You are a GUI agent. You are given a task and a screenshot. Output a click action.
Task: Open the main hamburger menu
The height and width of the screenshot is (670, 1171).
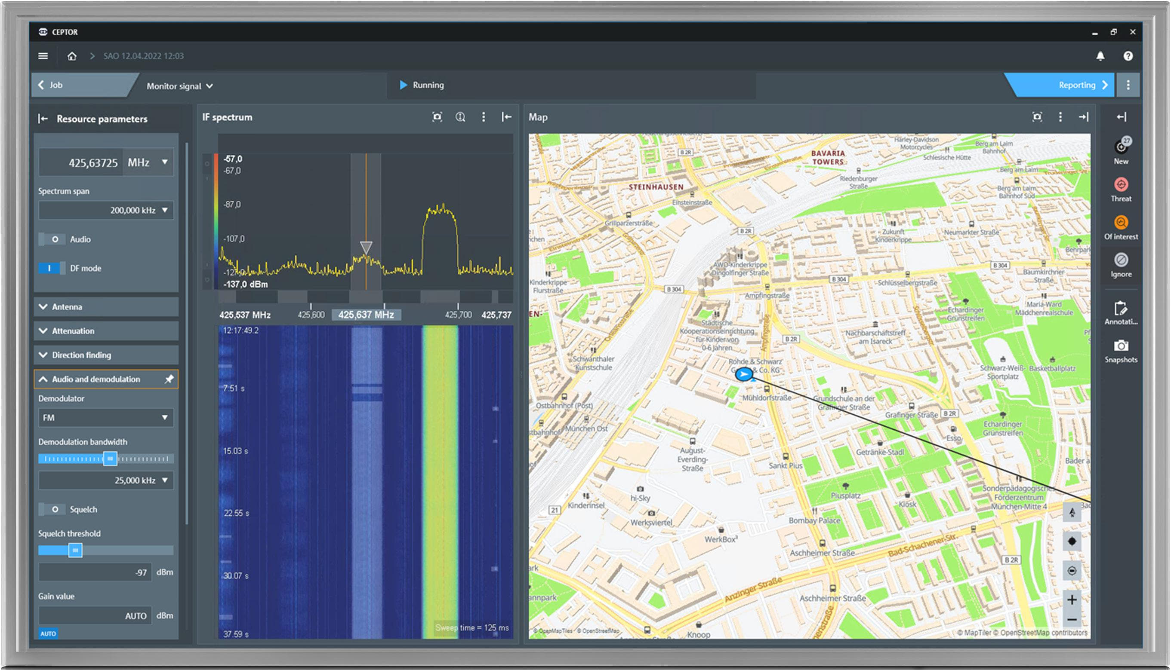click(x=43, y=56)
